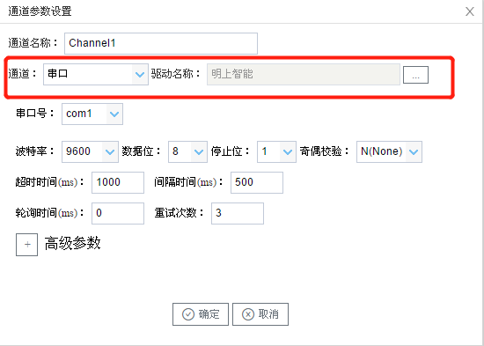
Task: Open the 数据位 dropdown showing 8
Action: pos(187,151)
